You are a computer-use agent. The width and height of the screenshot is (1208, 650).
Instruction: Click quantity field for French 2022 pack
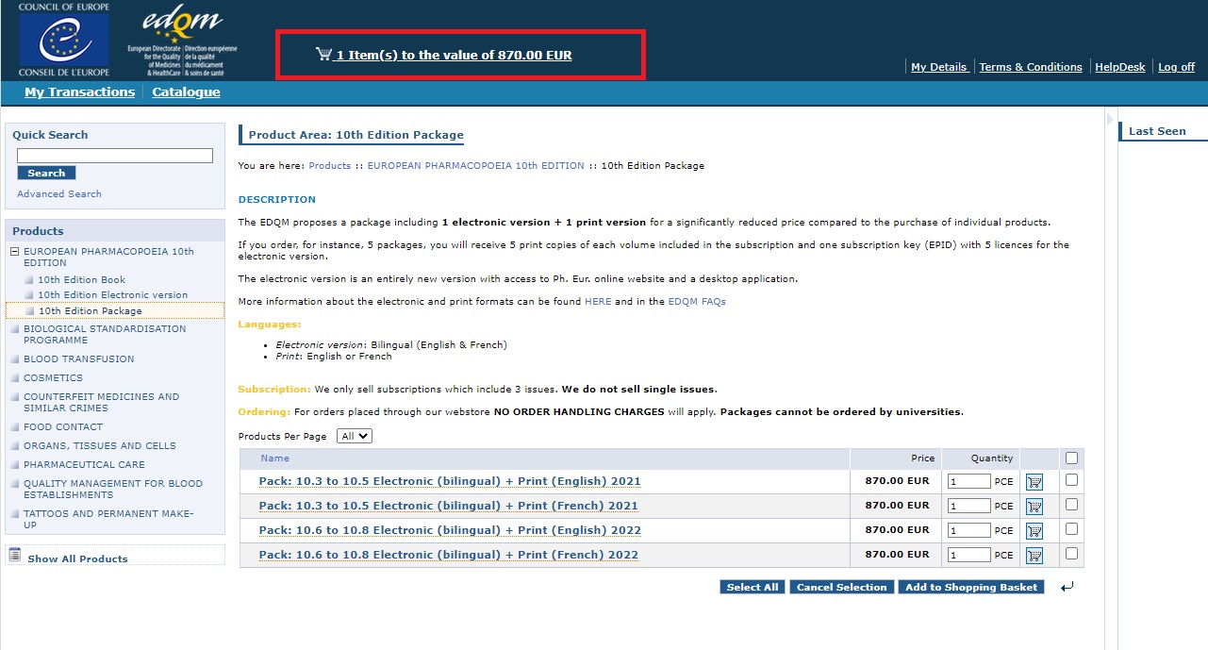click(x=968, y=555)
